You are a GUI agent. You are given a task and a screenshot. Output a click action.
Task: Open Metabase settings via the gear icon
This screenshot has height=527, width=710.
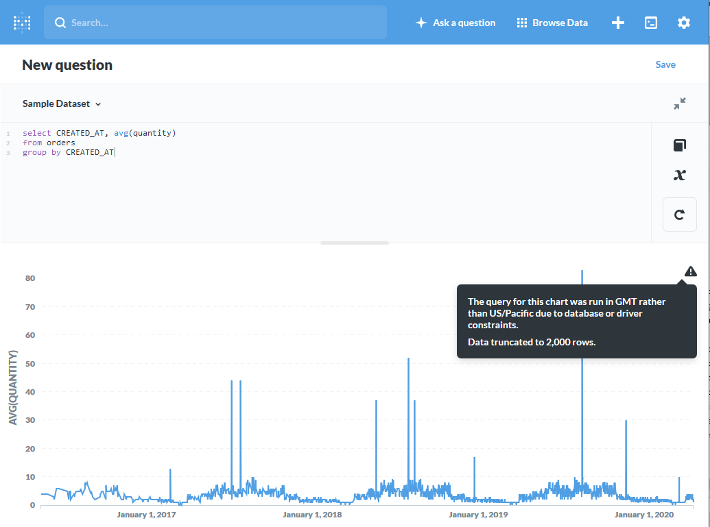pyautogui.click(x=684, y=23)
